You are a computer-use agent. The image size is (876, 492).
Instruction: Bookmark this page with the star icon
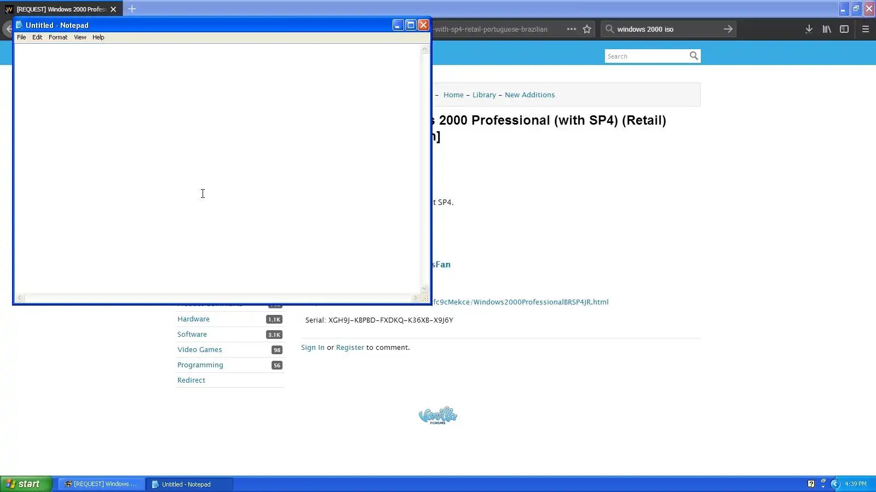point(587,29)
